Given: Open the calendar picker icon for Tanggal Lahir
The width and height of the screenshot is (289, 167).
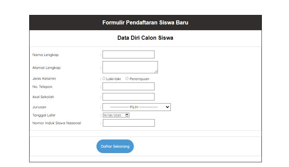Looking at the screenshot, I should tap(127, 115).
